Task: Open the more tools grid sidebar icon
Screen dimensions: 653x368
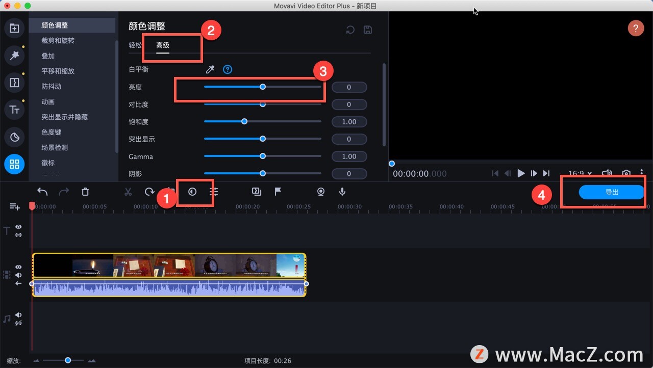Action: tap(14, 164)
